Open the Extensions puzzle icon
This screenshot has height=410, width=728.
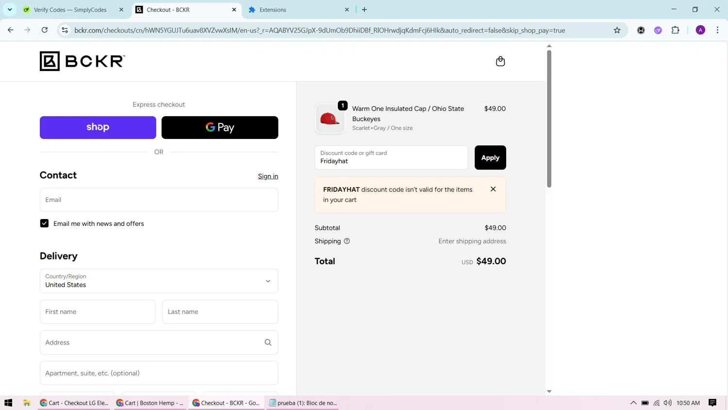tap(676, 30)
